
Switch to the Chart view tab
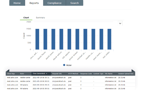pyautogui.click(x=26, y=18)
